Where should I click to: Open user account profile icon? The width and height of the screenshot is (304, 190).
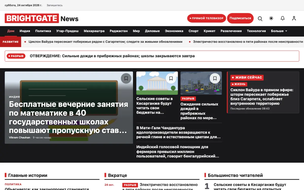tap(294, 18)
